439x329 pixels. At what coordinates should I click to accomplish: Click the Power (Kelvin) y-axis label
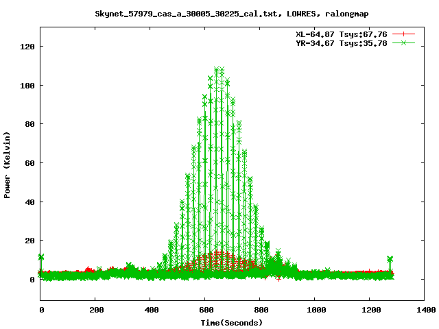tap(7, 165)
